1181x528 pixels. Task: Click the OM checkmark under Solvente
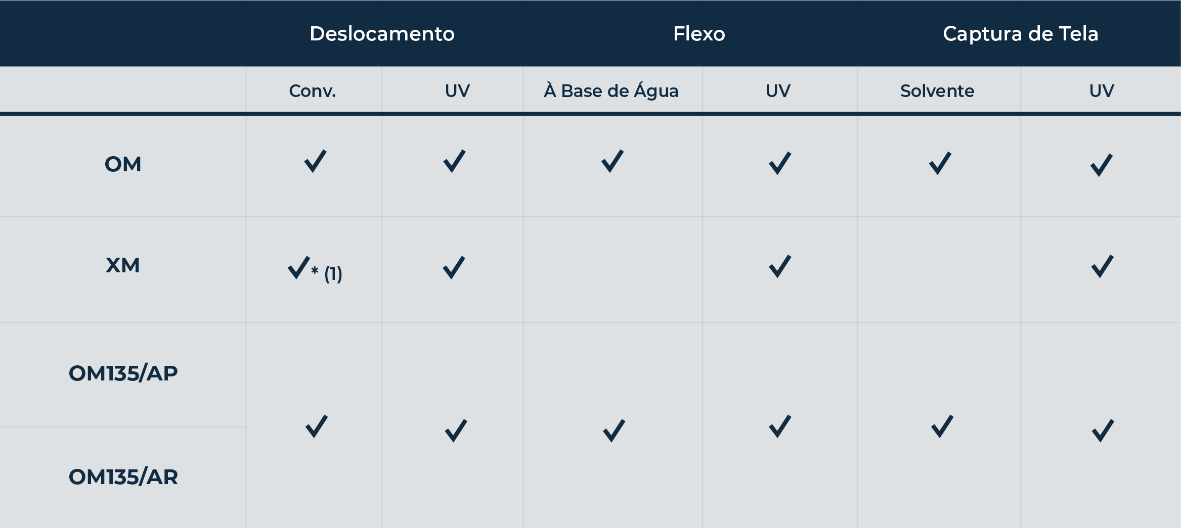(x=940, y=164)
